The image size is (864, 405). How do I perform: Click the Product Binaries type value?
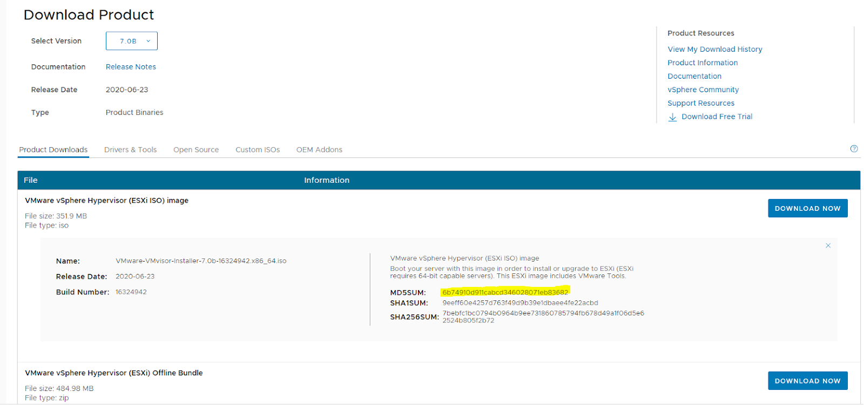click(134, 113)
